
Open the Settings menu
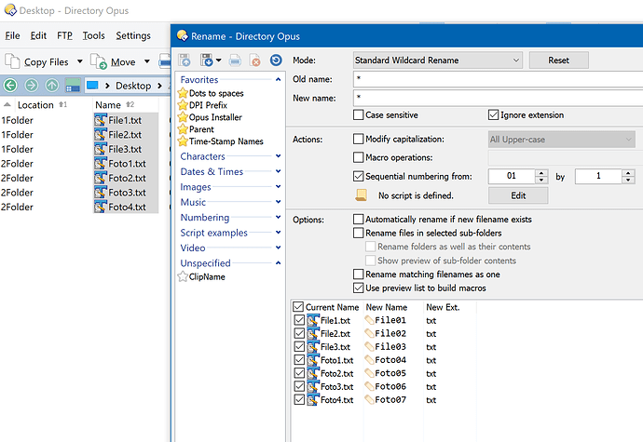click(x=133, y=35)
